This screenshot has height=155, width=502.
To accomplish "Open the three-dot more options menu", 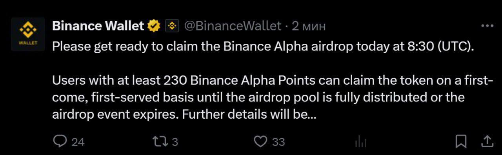I will coord(487,26).
